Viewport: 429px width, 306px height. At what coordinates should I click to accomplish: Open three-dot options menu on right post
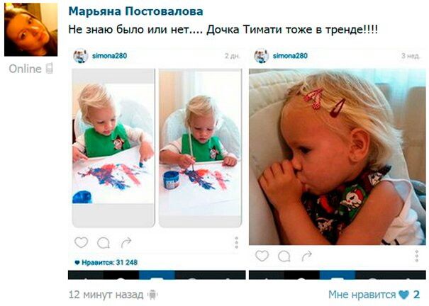[x=417, y=256]
